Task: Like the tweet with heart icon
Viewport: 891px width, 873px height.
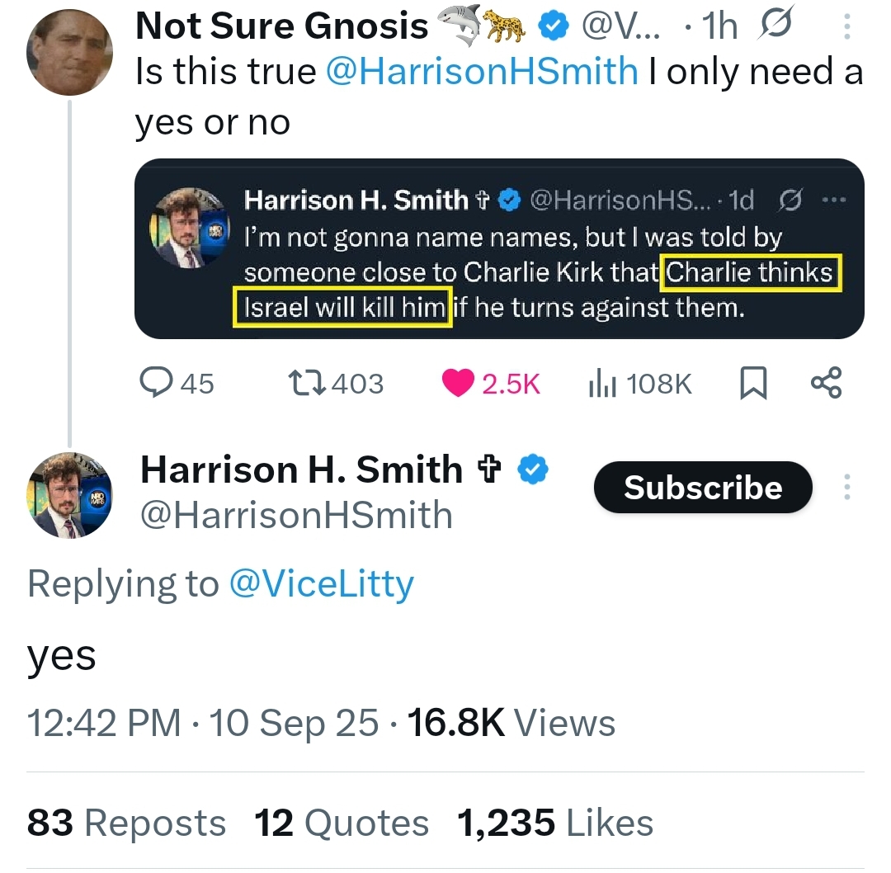Action: coord(459,383)
